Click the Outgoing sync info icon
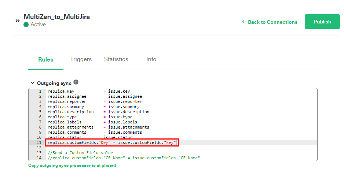The image size is (344, 178). tap(76, 82)
